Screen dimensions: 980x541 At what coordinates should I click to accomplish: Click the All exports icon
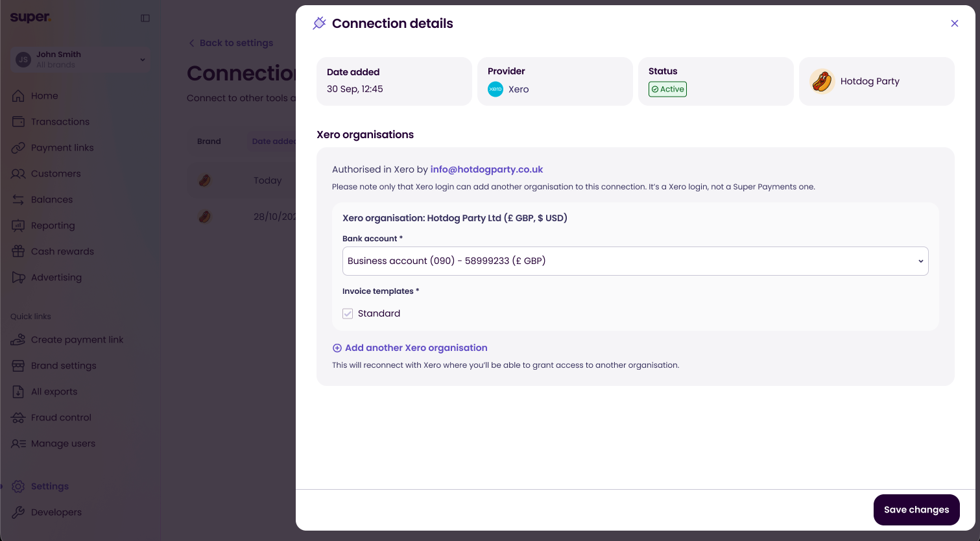(x=18, y=392)
